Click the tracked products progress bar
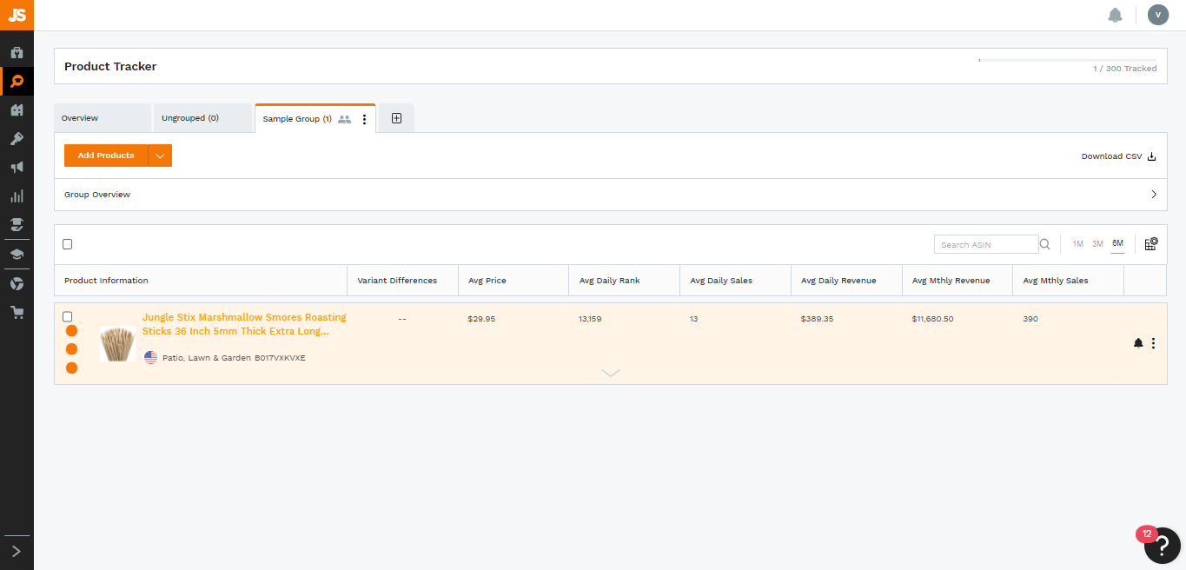Screen dimensions: 1186x570 pos(1068,60)
